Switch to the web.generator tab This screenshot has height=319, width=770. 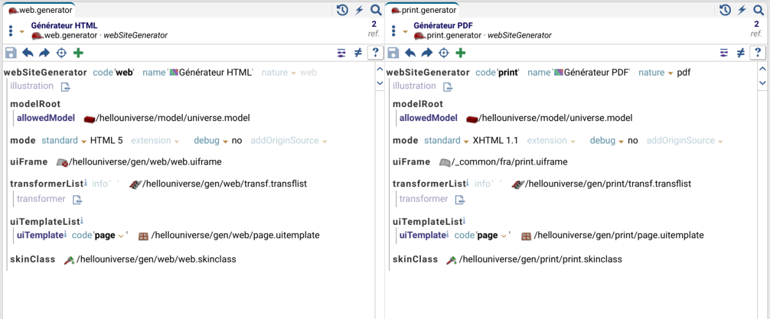tap(40, 10)
